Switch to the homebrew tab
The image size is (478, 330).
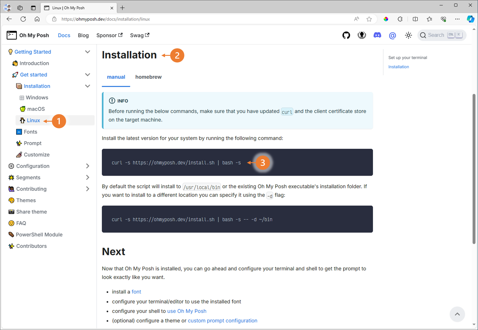[148, 77]
